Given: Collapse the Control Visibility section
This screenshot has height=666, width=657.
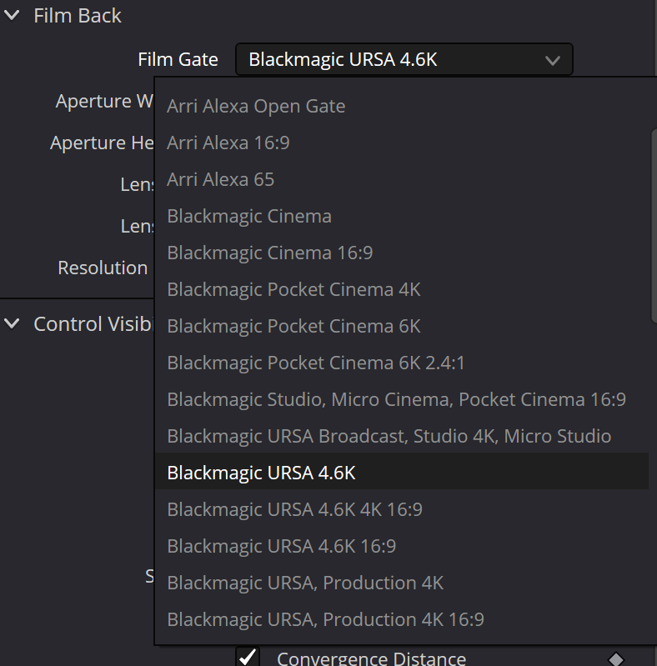Looking at the screenshot, I should (x=12, y=323).
